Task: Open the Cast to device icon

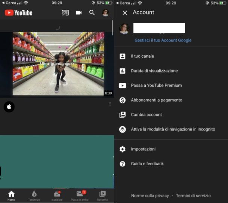Action: [x=65, y=13]
